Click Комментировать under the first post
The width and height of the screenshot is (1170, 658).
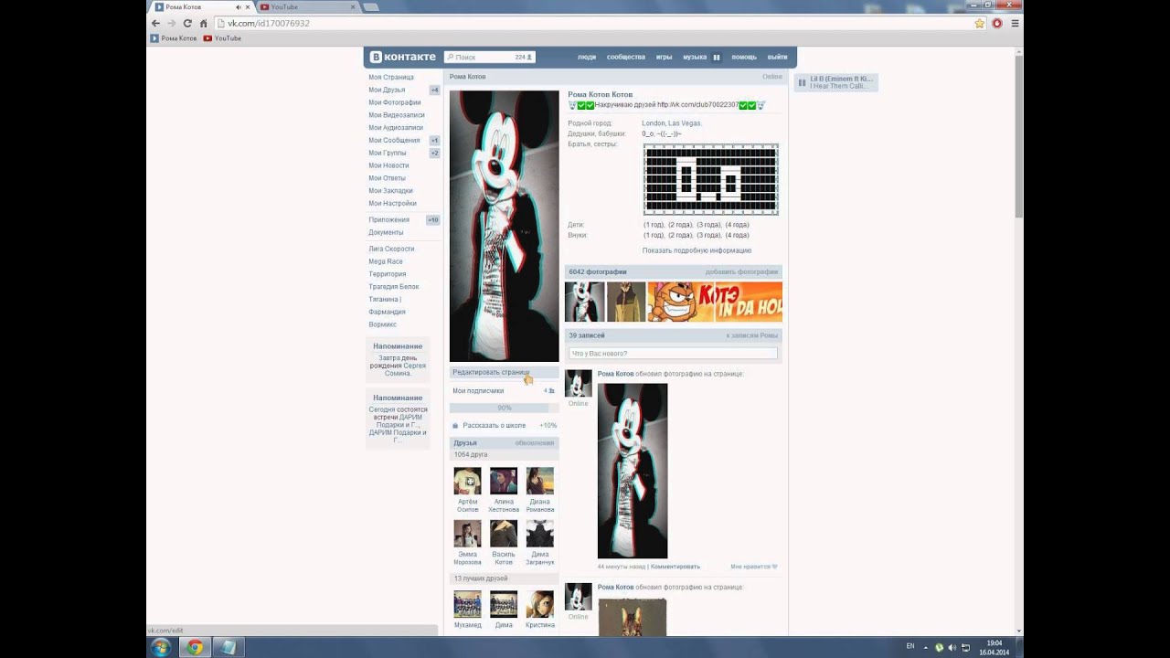(675, 567)
